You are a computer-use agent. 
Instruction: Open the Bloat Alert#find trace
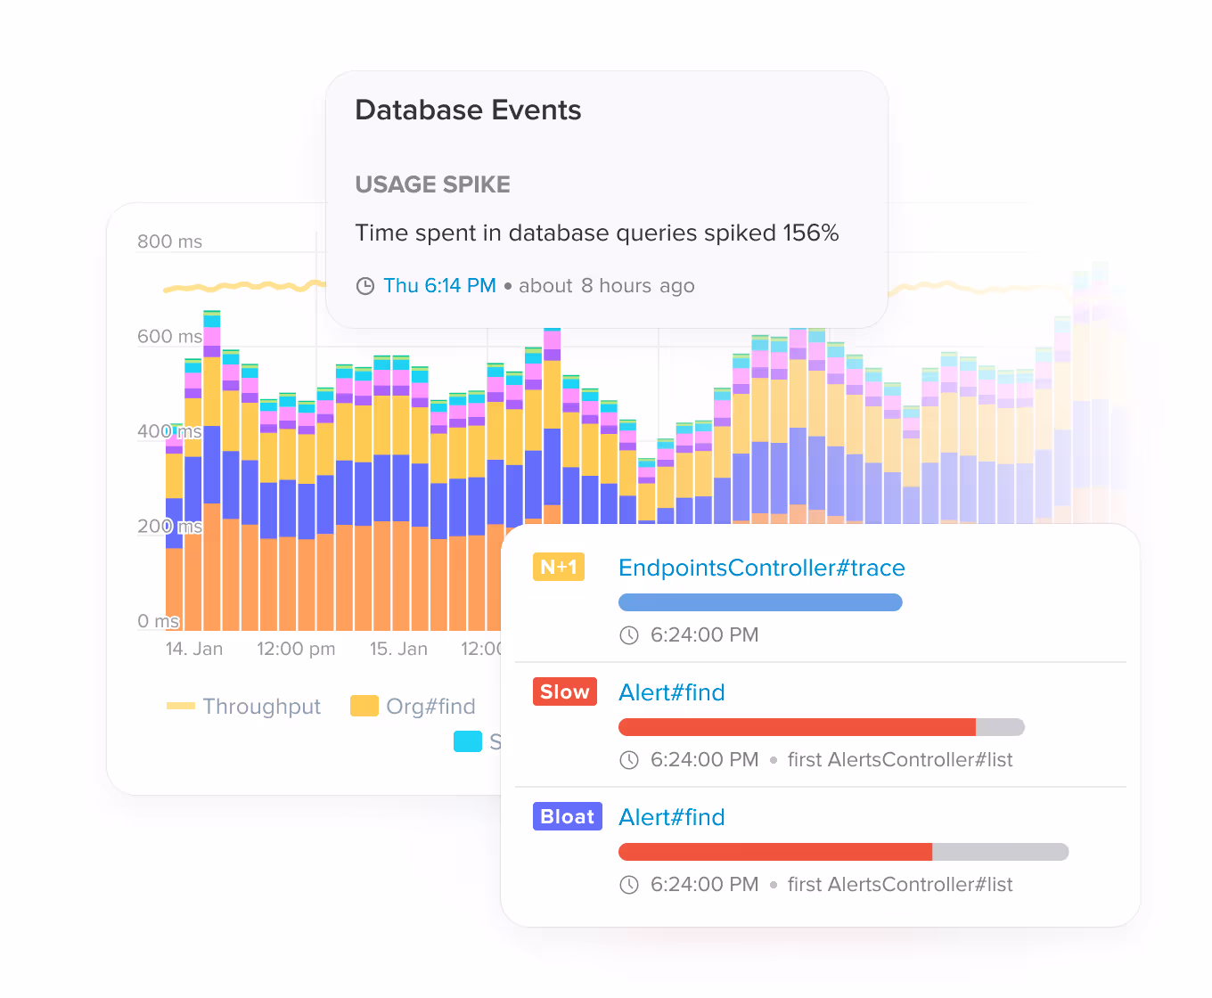[x=672, y=817]
